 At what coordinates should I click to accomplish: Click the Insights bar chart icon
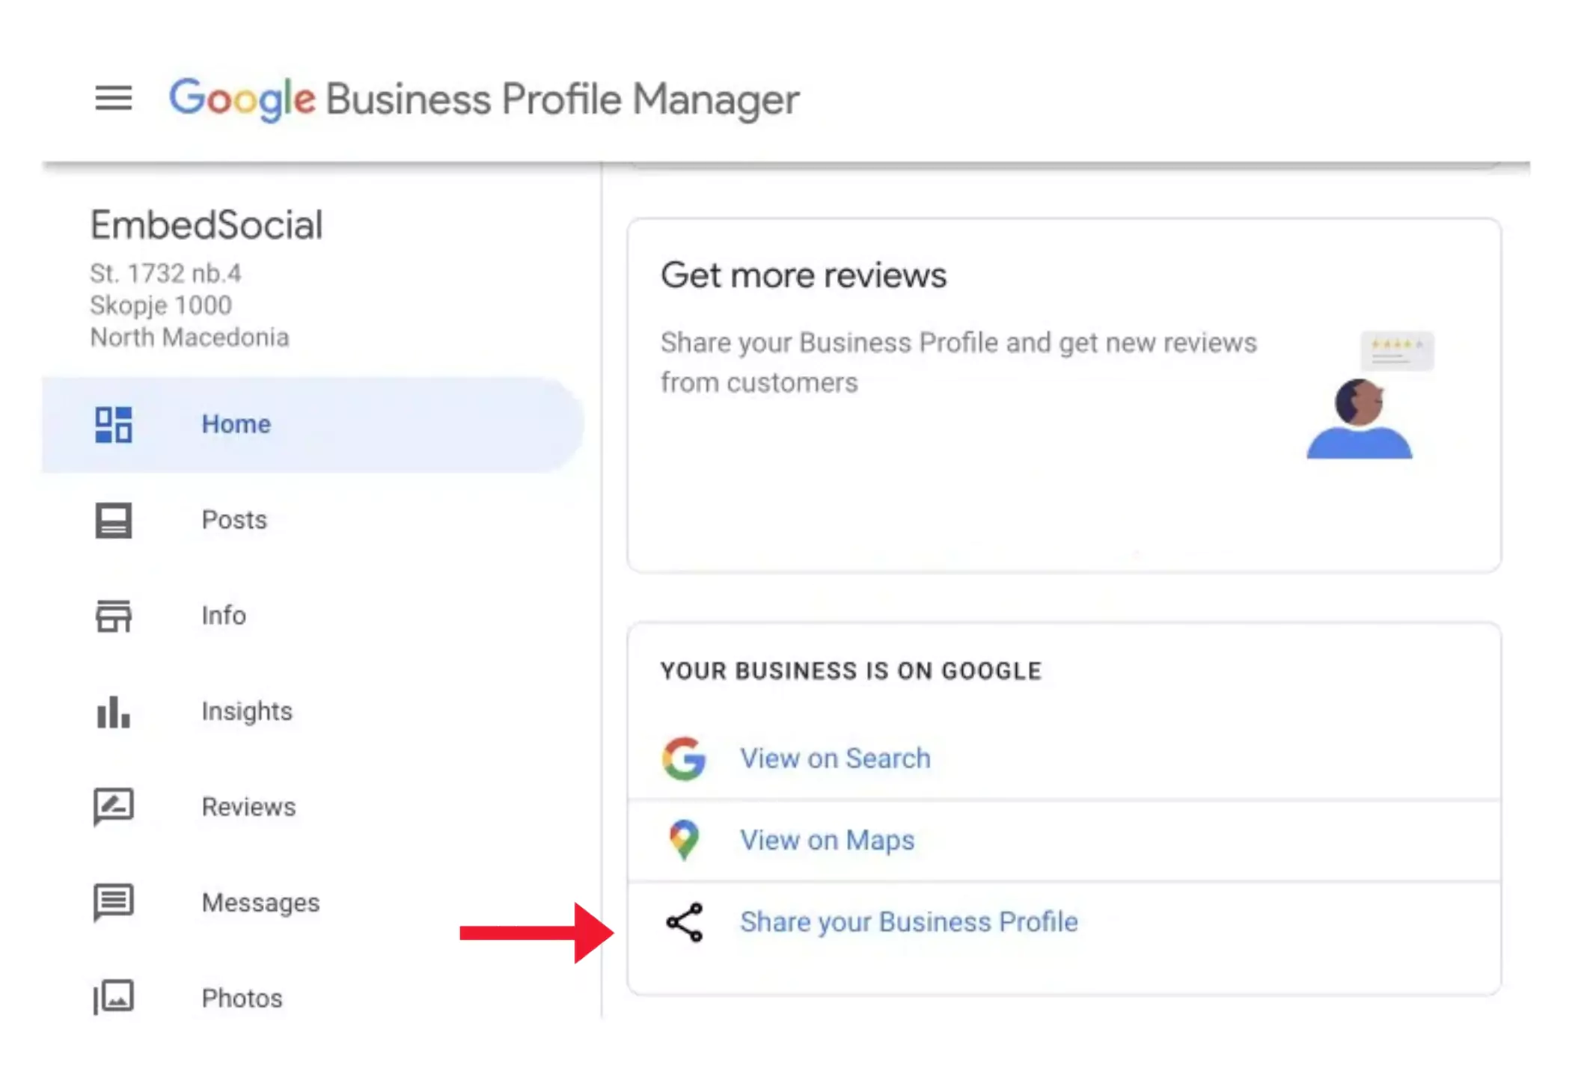click(x=113, y=711)
